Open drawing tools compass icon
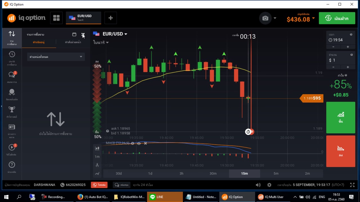Image resolution: width=360 pixels, height=202 pixels. 97,165
